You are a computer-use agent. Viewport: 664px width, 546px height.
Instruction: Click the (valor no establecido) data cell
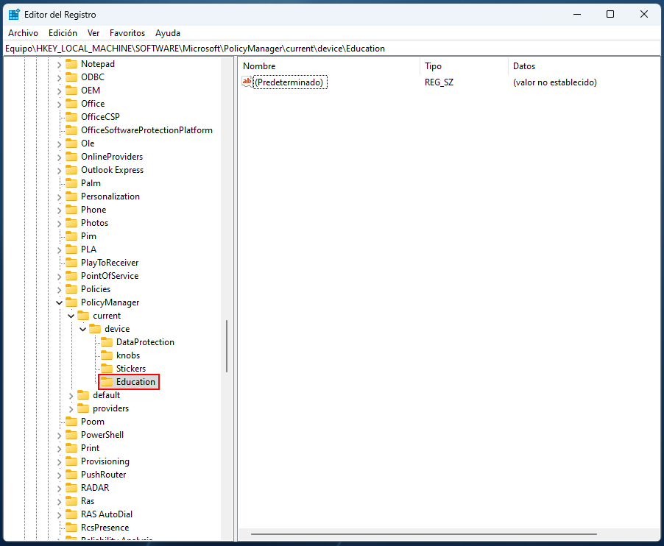555,82
